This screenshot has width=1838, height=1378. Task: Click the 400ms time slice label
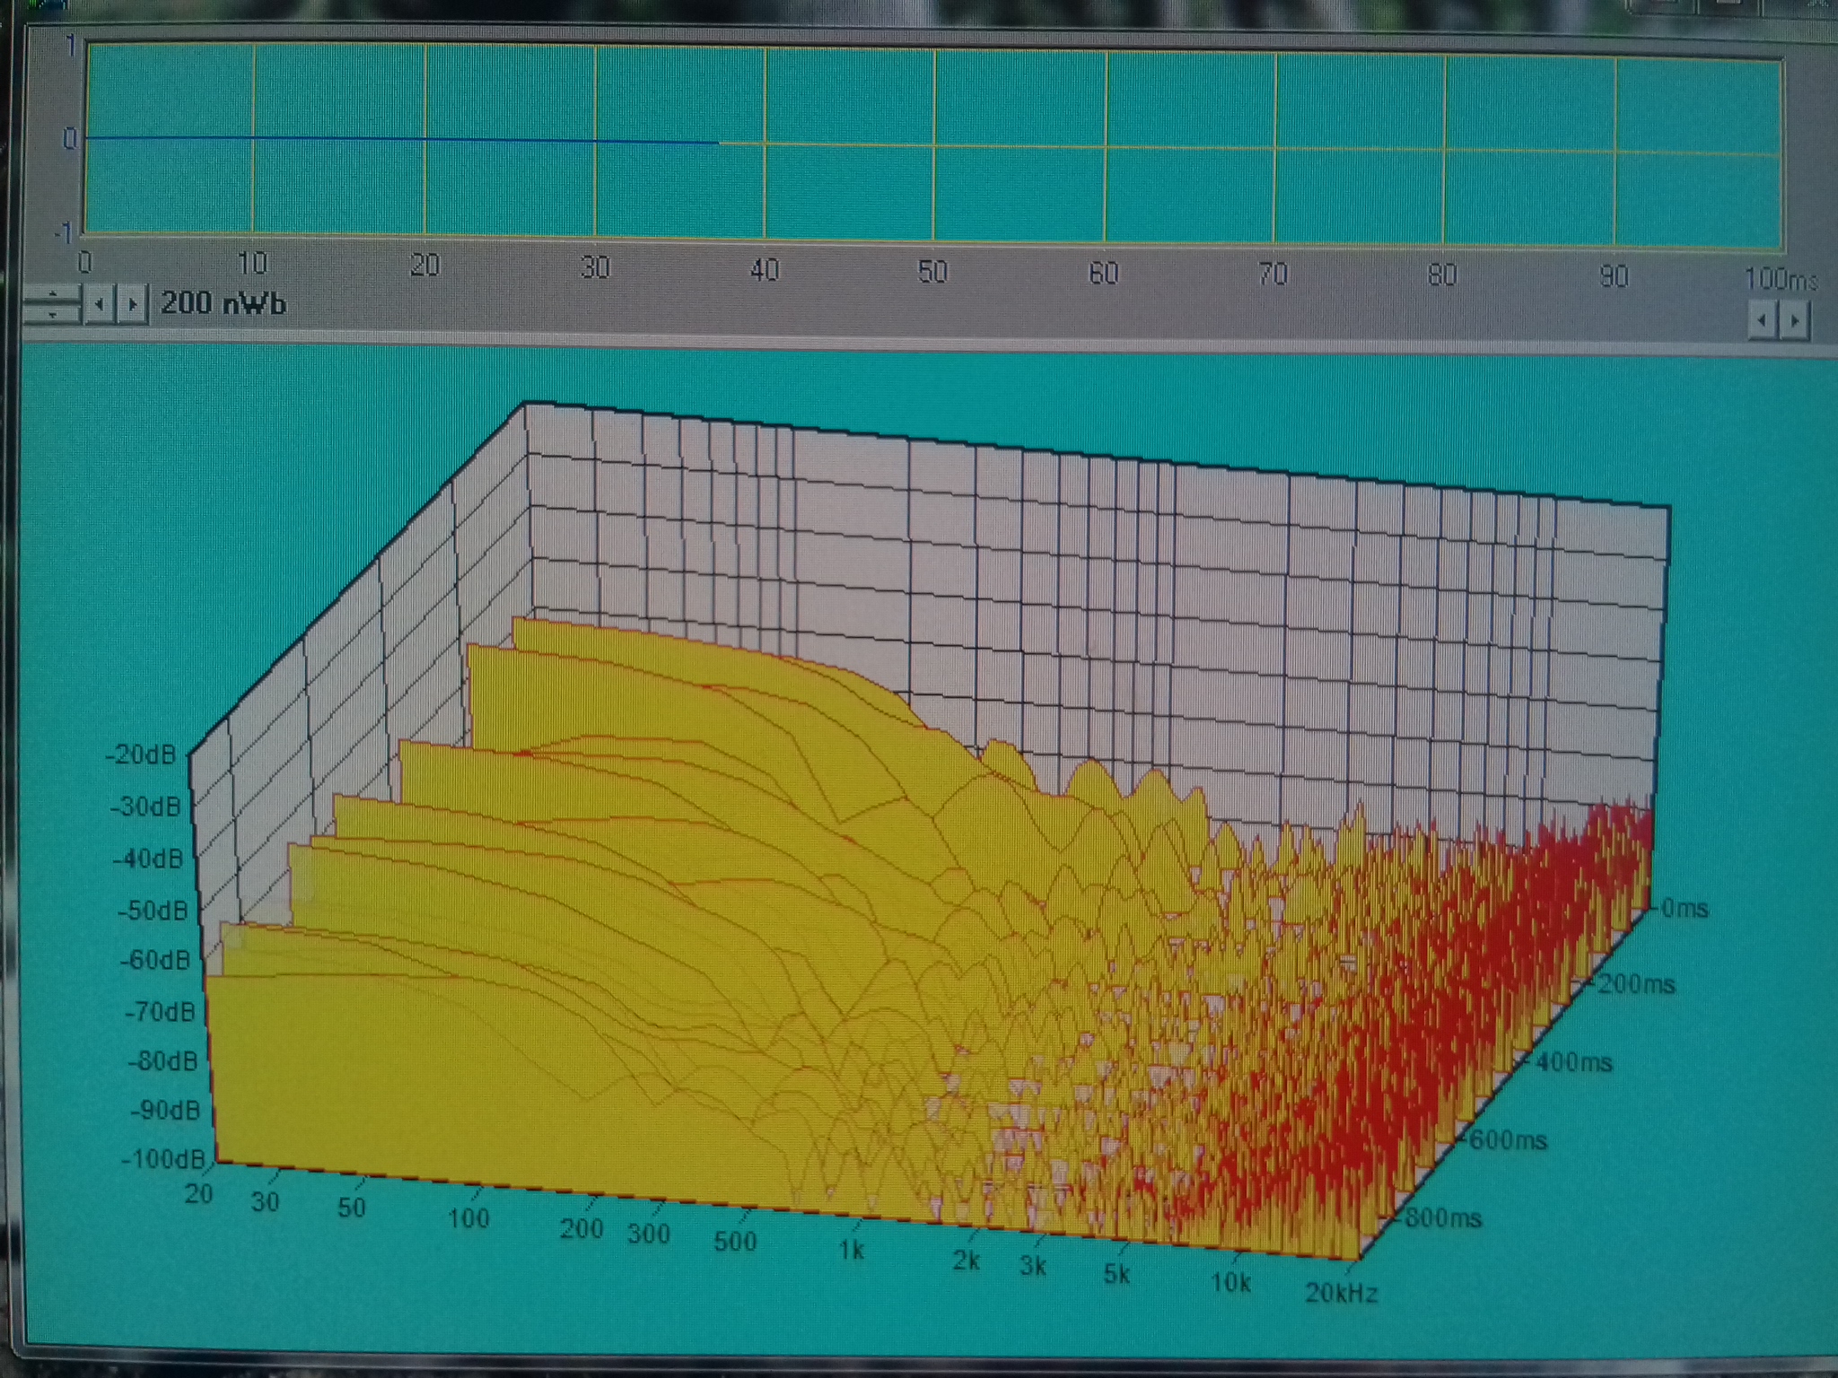coord(1573,1063)
